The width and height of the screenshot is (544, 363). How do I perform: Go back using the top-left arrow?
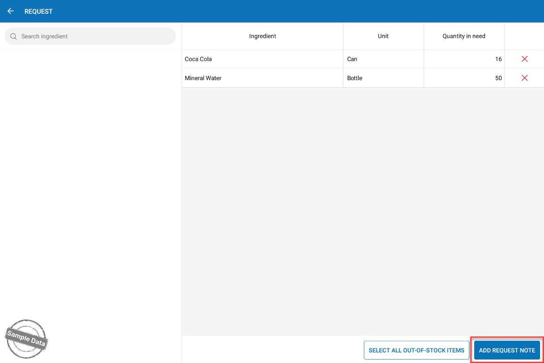[x=11, y=11]
